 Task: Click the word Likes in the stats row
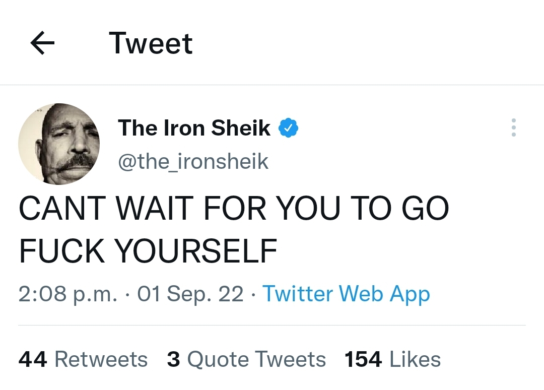pos(415,359)
